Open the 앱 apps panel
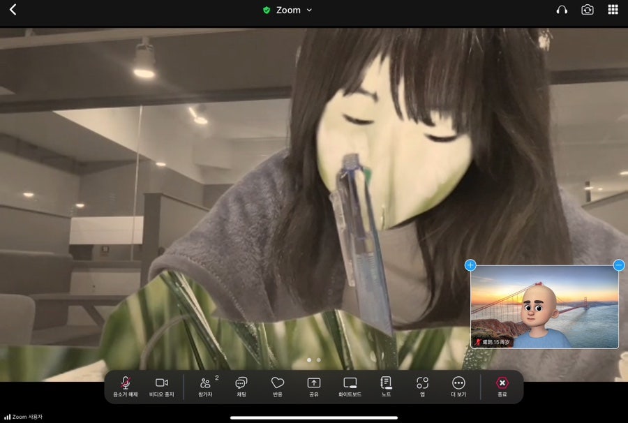 [422, 386]
